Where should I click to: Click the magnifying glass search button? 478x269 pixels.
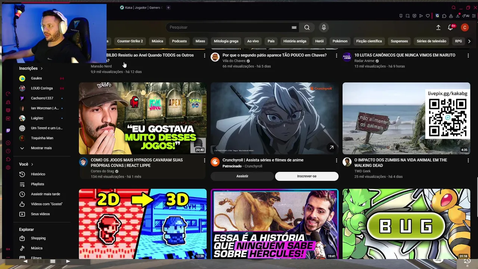307,27
